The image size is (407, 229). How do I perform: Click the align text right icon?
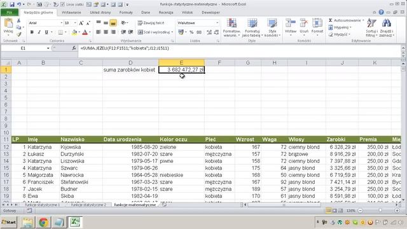tap(113, 32)
